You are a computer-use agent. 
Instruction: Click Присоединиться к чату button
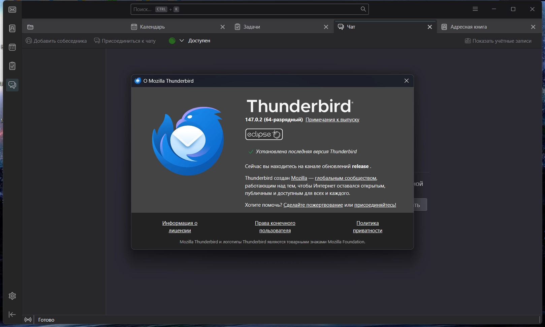[x=125, y=41]
